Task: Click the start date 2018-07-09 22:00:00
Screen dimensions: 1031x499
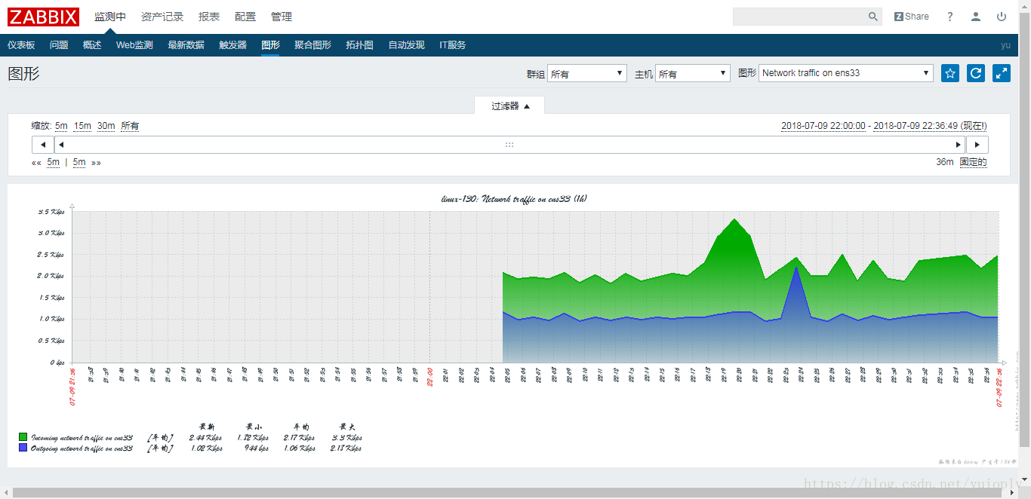Action: [x=823, y=126]
